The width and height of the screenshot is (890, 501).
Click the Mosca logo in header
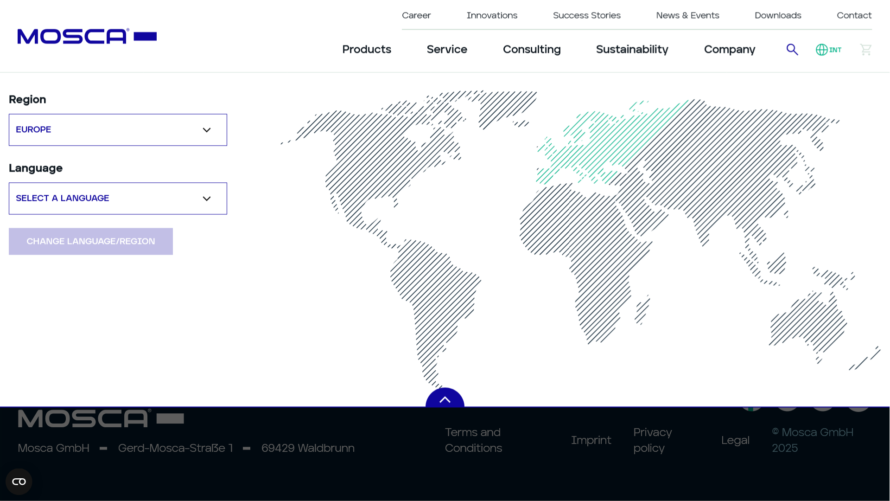[x=87, y=36]
